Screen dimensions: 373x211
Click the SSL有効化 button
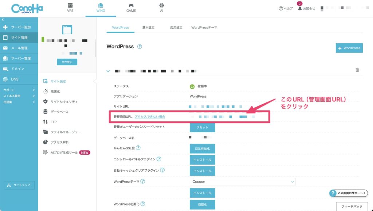tap(203, 149)
